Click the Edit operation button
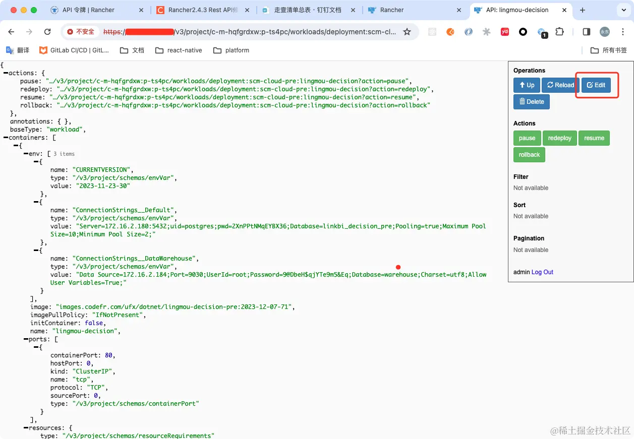Image resolution: width=634 pixels, height=439 pixels. point(596,85)
